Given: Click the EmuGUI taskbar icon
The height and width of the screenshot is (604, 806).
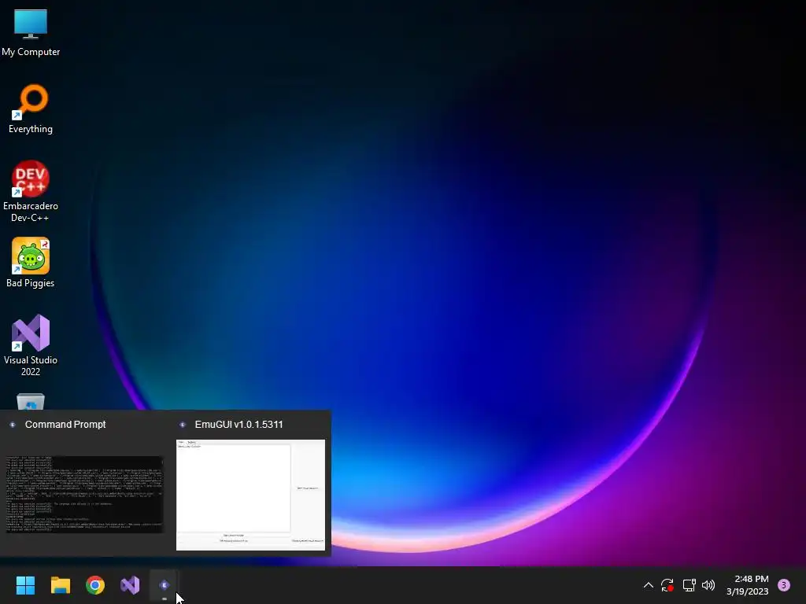Looking at the screenshot, I should tap(165, 585).
